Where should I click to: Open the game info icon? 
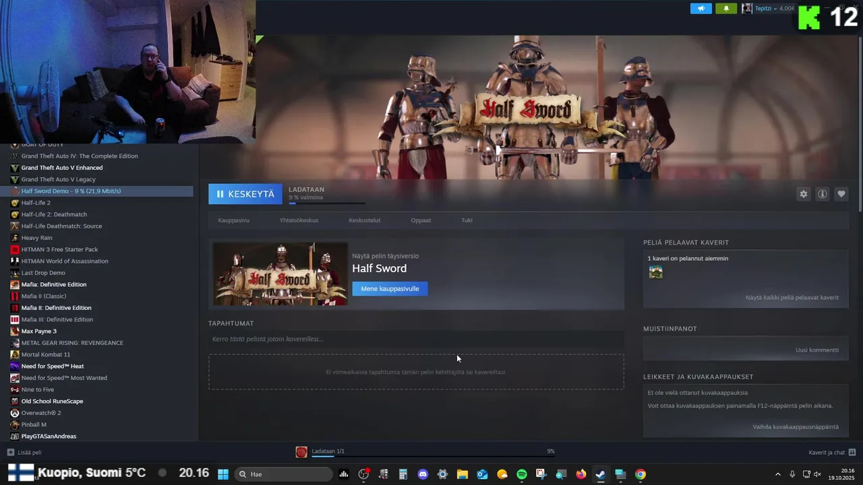[823, 194]
